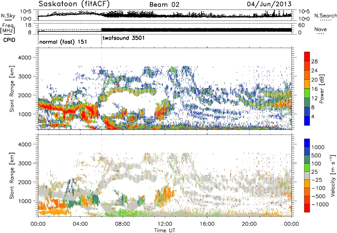The image size is (337, 233).
Task: Click the 100 tick on velocity scale
Action: pyautogui.click(x=316, y=164)
